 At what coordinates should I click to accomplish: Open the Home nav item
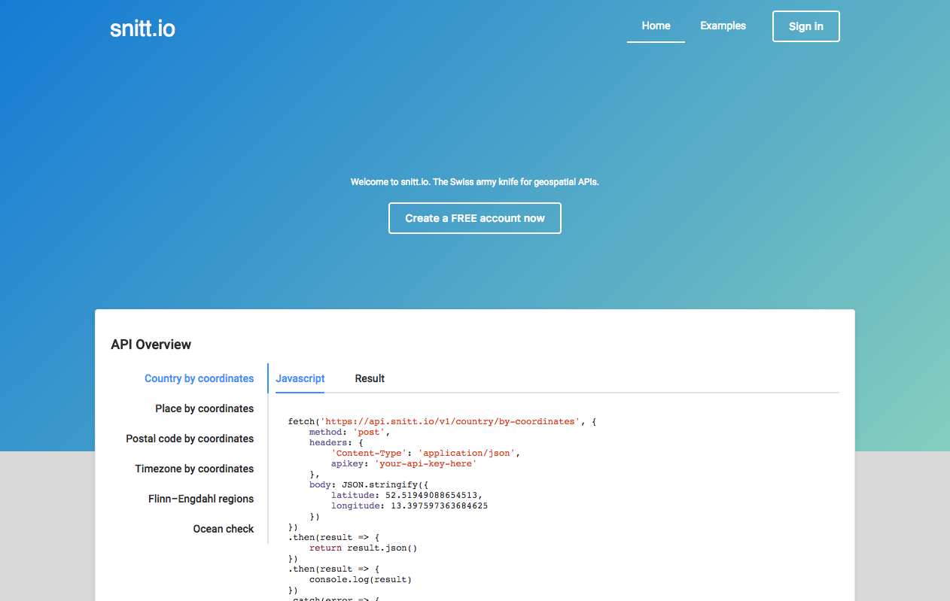pyautogui.click(x=656, y=26)
